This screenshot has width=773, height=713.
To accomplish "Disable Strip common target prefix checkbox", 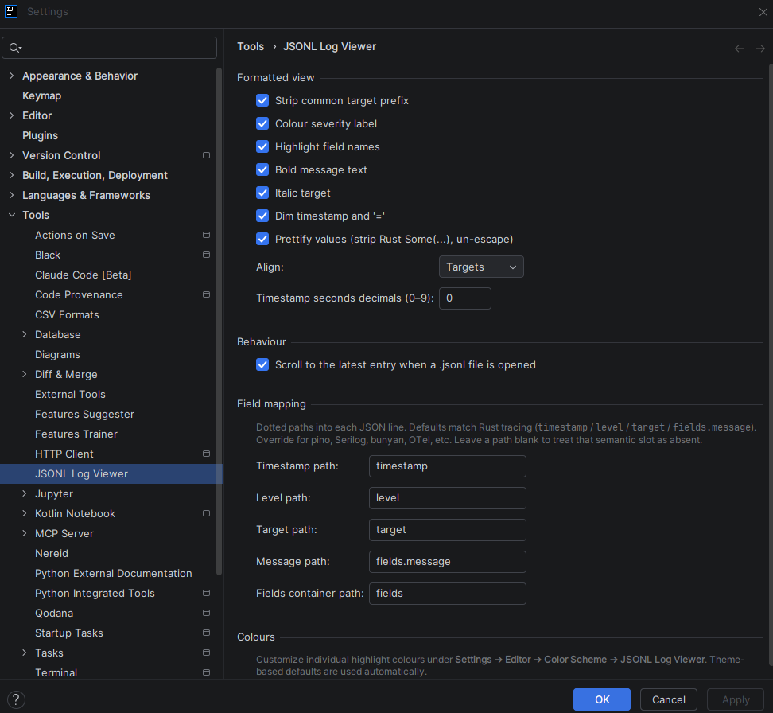I will (262, 101).
